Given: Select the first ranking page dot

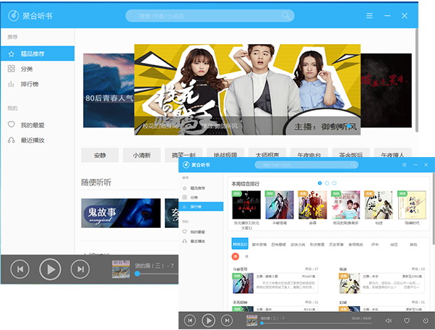Looking at the screenshot, I should [319, 183].
